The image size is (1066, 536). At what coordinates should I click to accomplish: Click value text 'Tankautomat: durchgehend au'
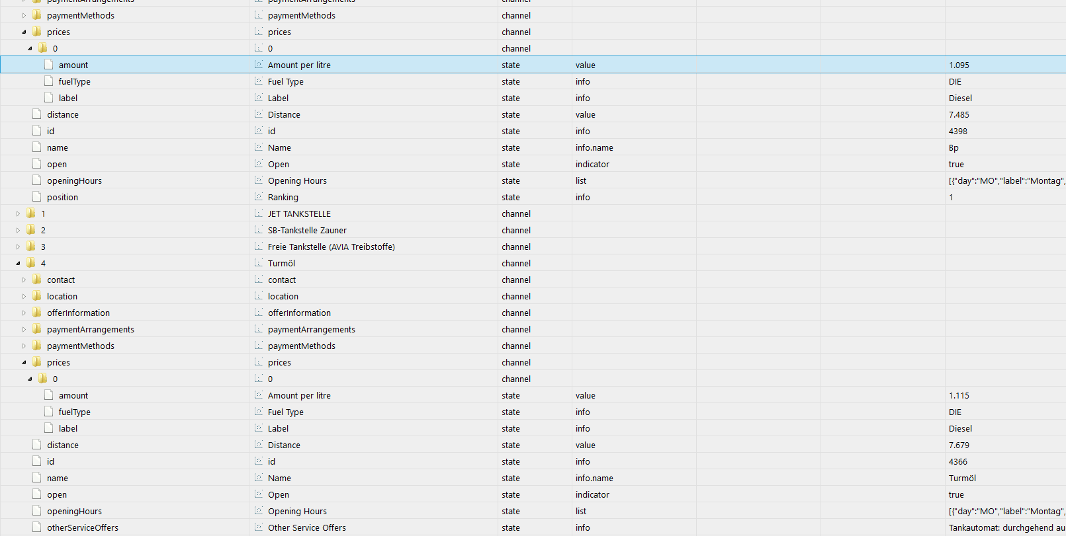click(1006, 527)
